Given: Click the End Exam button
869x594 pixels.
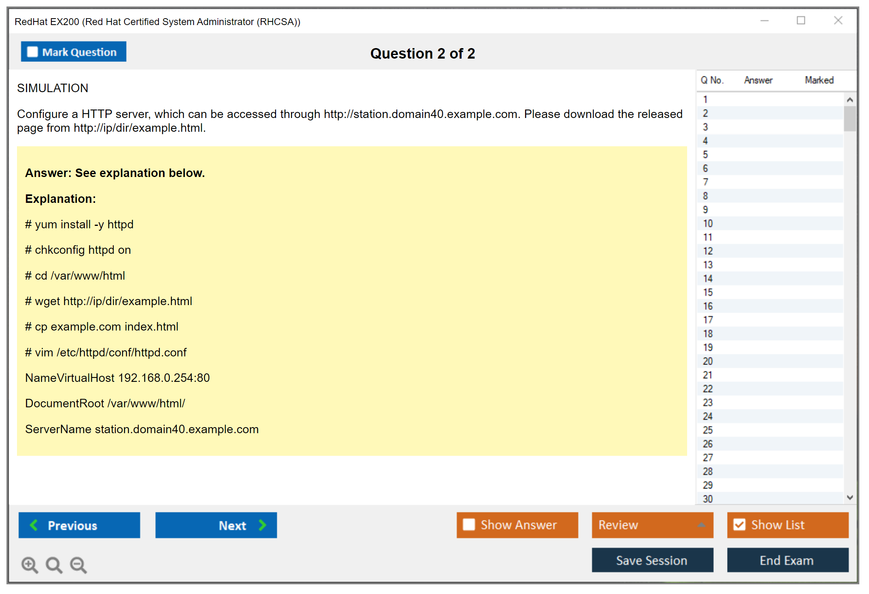Looking at the screenshot, I should pos(787,560).
